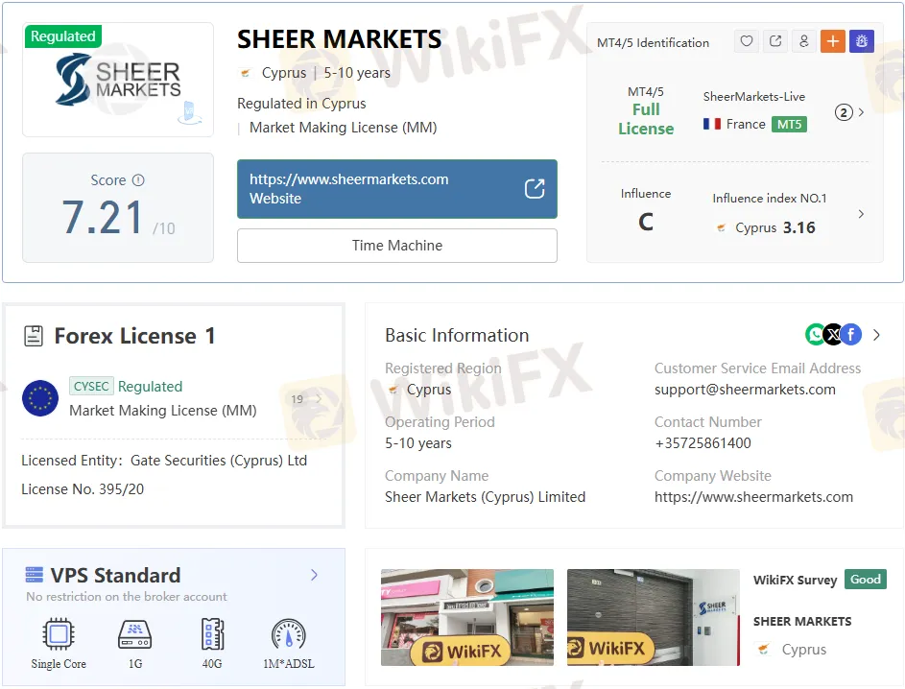Image resolution: width=905 pixels, height=689 pixels.
Task: Click the info icon next to Score
Action: tap(138, 180)
